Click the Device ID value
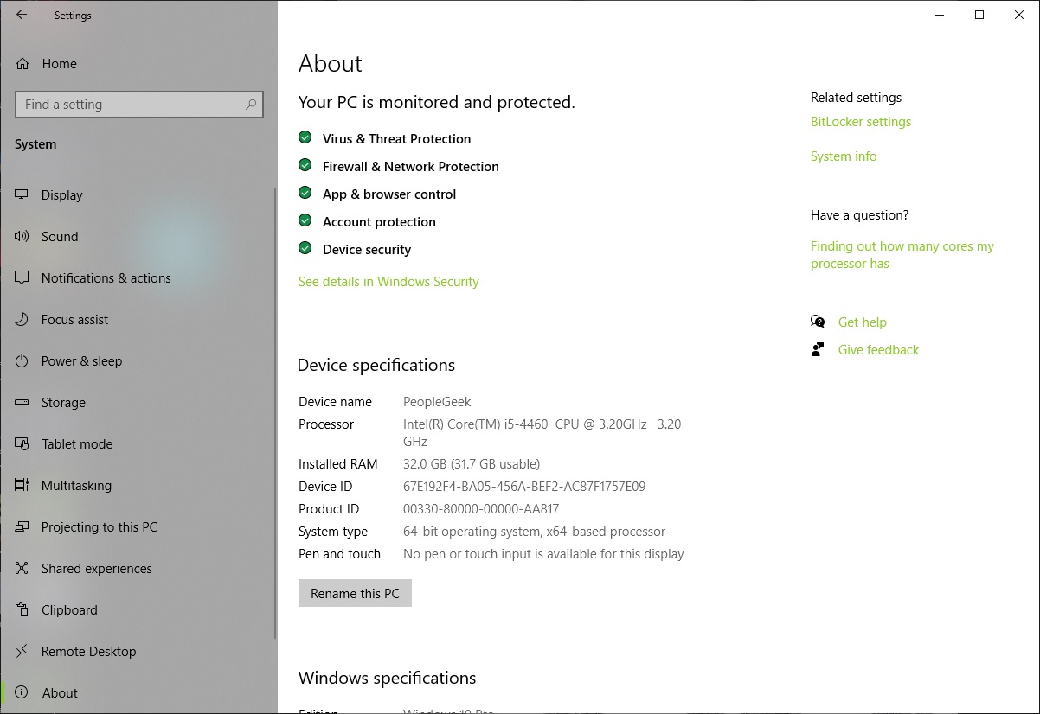Screen dimensions: 1040x714 (x=524, y=487)
